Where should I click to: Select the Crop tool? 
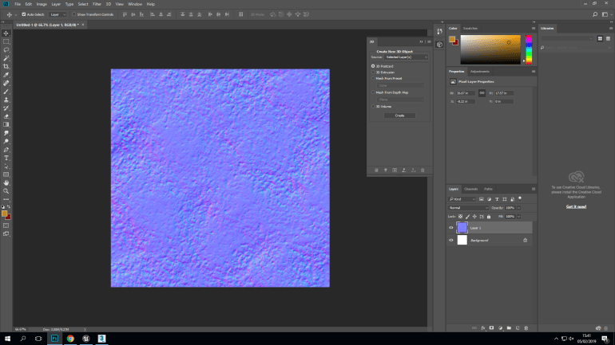(x=6, y=66)
